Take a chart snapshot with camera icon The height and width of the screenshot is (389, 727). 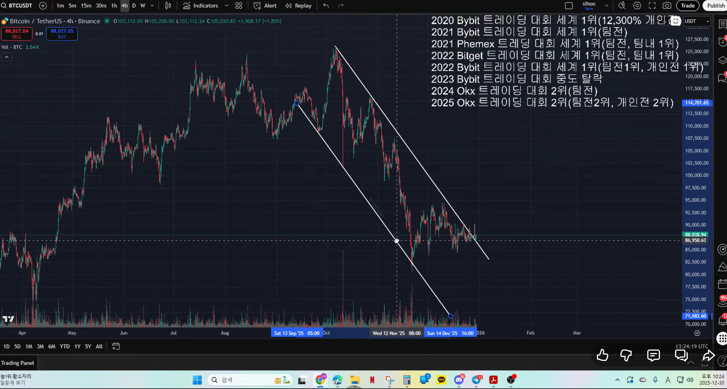click(x=667, y=6)
